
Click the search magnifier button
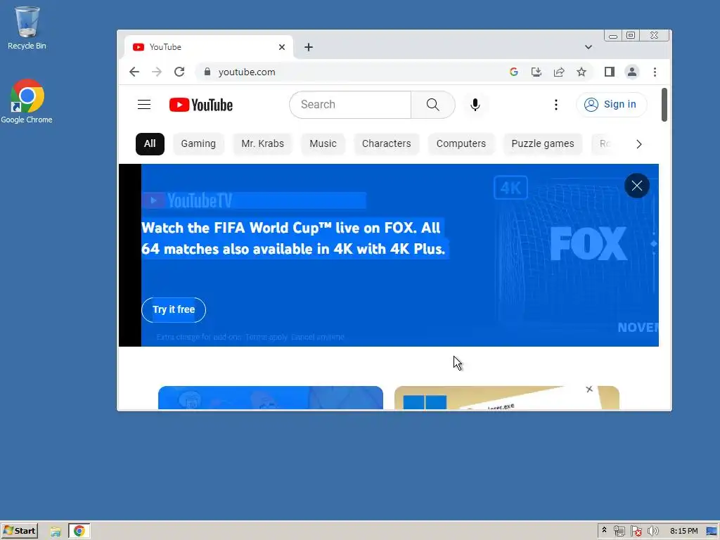432,105
